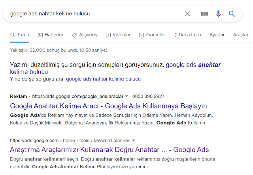Open the ad 'Google Anahtar Kelime Aracı' link
The image size is (253, 175).
tap(108, 106)
